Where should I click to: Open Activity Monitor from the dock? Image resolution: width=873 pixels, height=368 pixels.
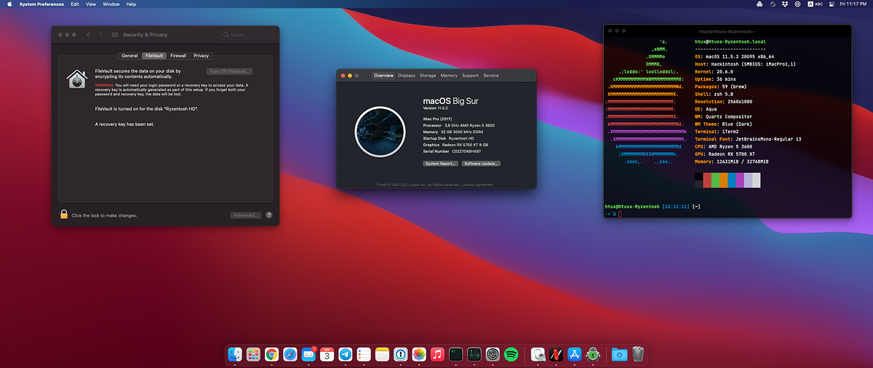coord(474,354)
